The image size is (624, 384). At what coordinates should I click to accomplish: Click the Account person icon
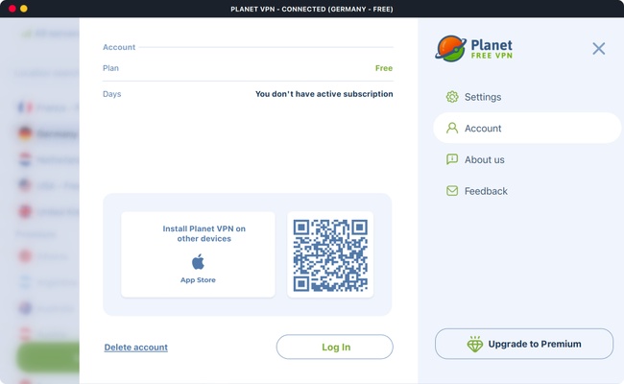point(452,128)
